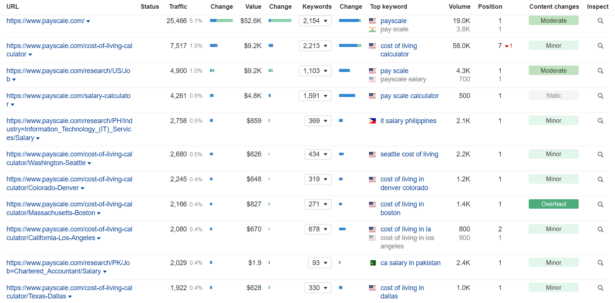Click traffic change bar for payscale.com row
The image size is (615, 303).
click(221, 20)
